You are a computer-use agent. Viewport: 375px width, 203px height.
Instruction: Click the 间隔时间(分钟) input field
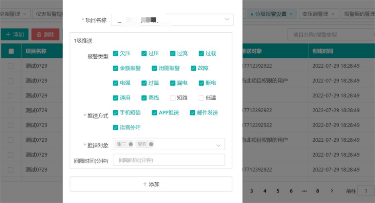[169, 160]
